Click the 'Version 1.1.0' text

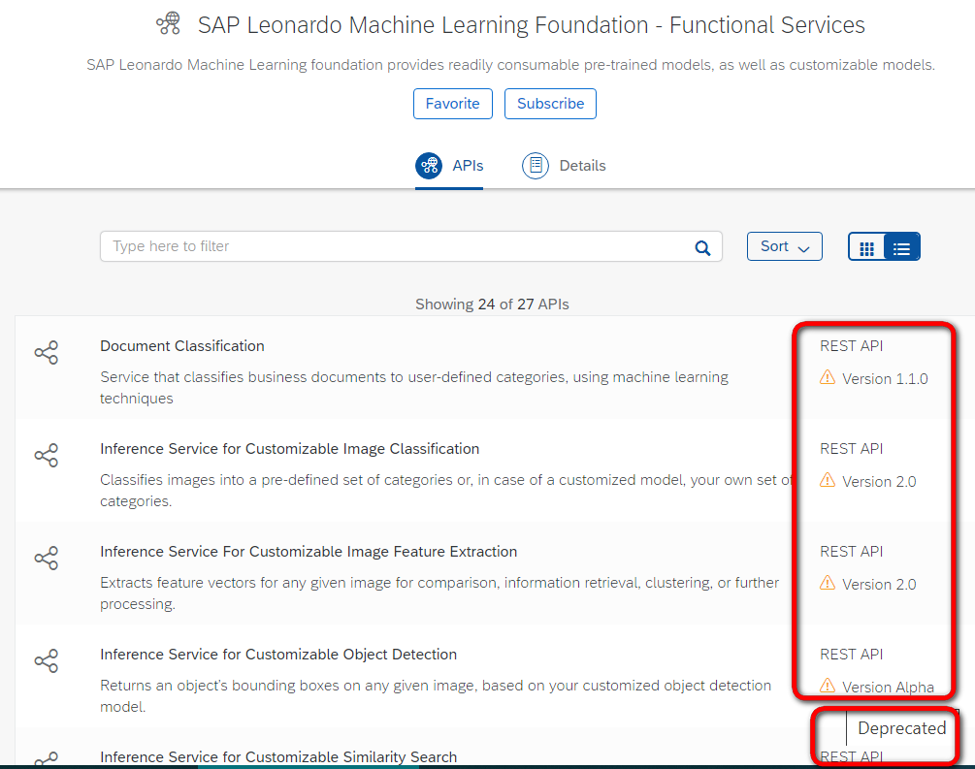(x=885, y=378)
